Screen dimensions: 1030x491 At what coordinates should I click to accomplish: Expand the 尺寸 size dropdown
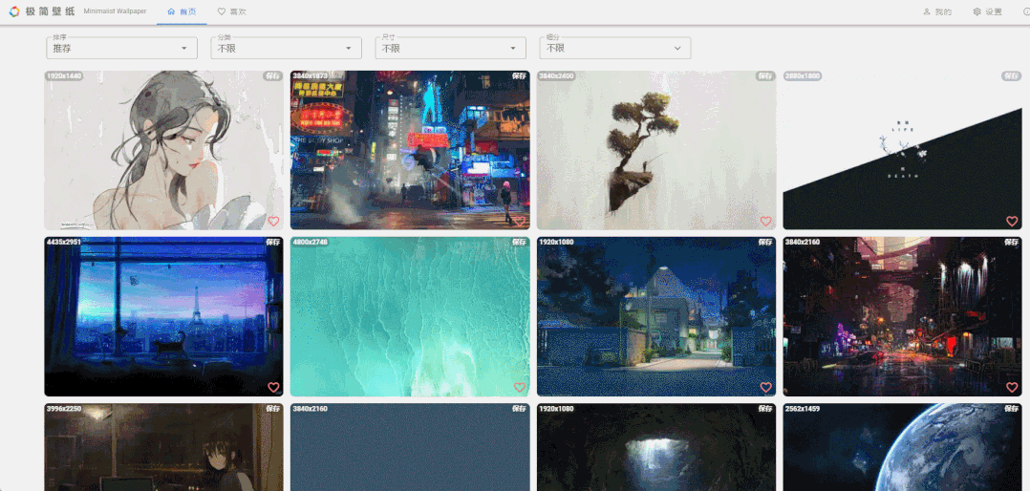click(x=451, y=48)
